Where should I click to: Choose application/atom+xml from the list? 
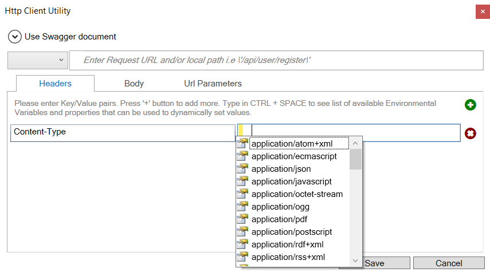[292, 144]
